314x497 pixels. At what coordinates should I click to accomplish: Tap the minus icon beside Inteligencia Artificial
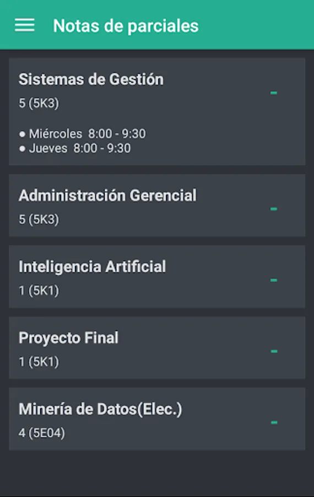click(274, 280)
